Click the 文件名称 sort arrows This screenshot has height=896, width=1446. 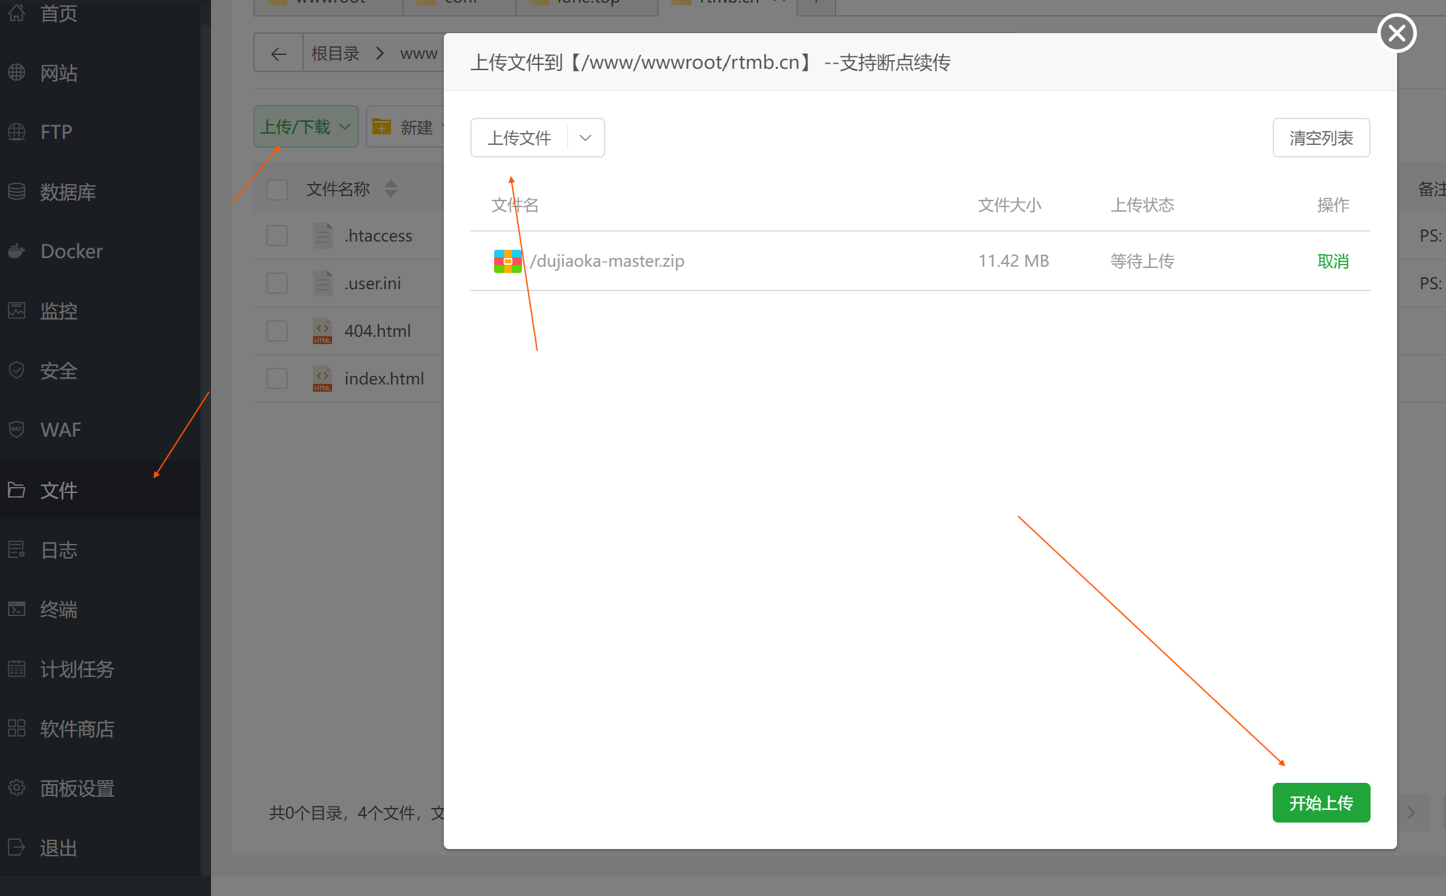(x=391, y=189)
